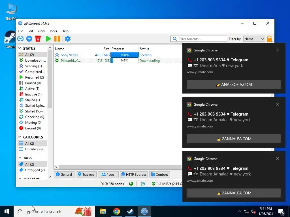The image size is (290, 217).
Task: Open File Explorer from the taskbar
Action: pyautogui.click(x=103, y=211)
